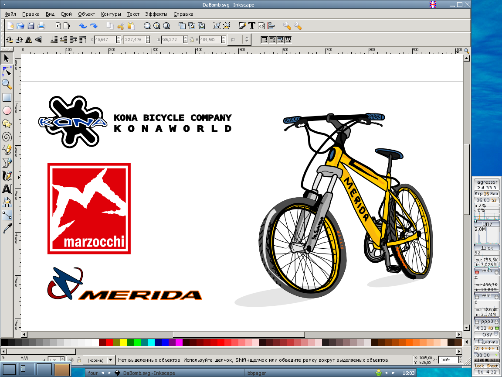Pick the yellow palette swatch
The image size is (502, 377).
[123, 343]
